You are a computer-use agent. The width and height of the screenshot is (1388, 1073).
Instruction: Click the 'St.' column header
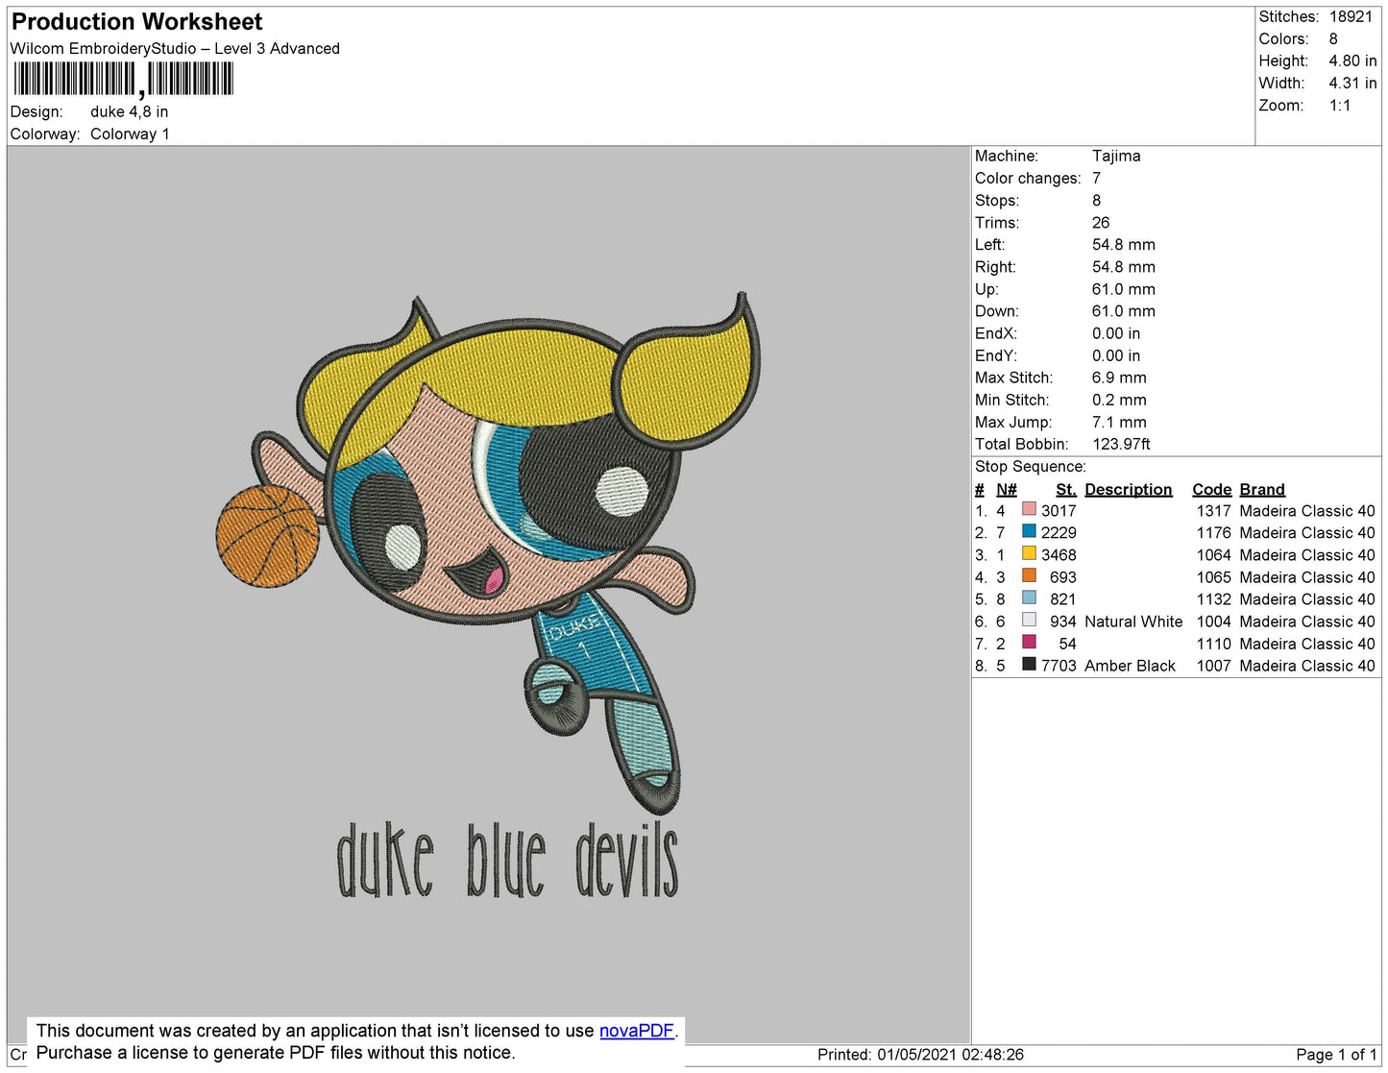coord(1066,490)
